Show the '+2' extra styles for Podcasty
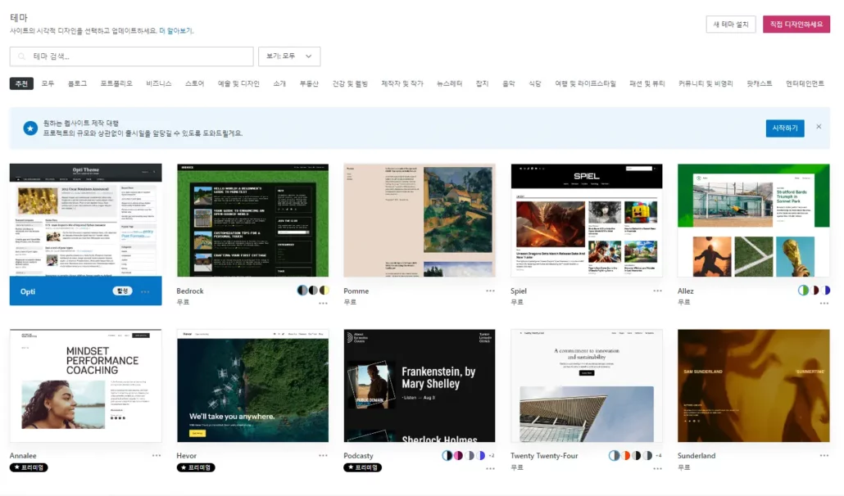The image size is (844, 496). 491,456
